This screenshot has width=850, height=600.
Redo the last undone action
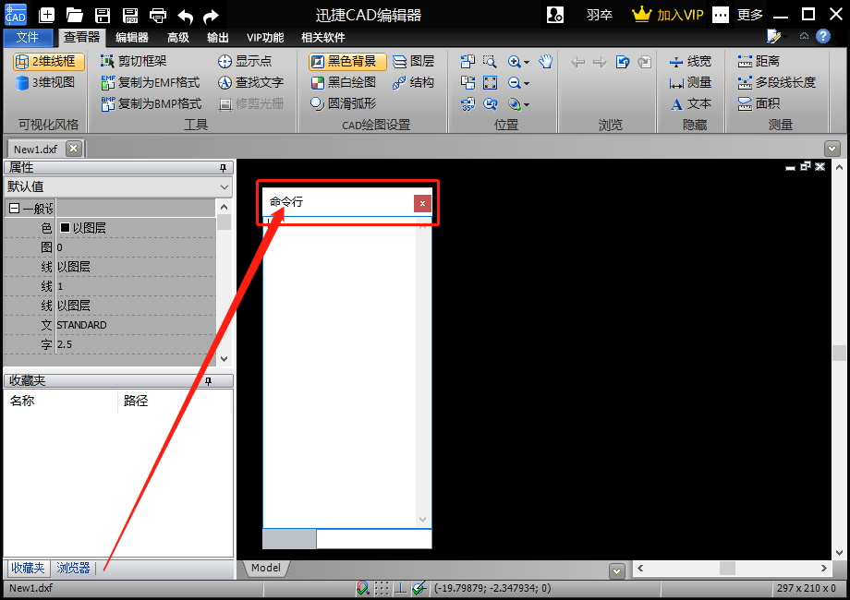(x=211, y=17)
